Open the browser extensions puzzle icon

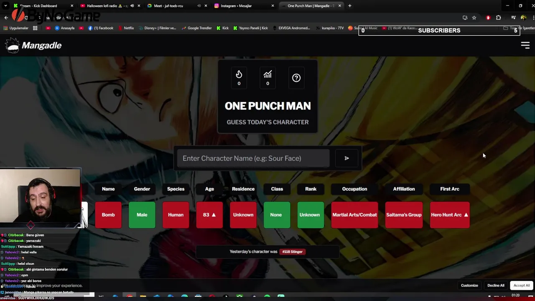498,18
